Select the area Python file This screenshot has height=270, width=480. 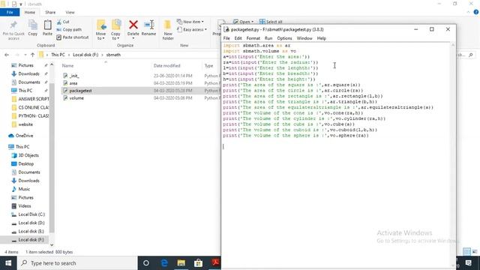pyautogui.click(x=73, y=83)
